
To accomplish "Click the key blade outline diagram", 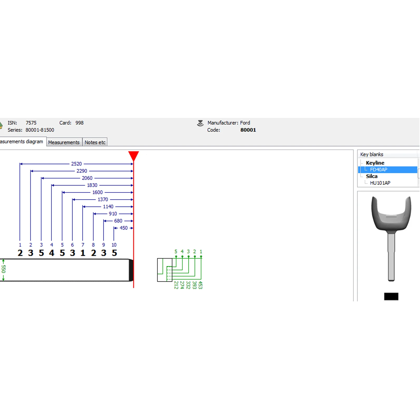I will tap(67, 270).
